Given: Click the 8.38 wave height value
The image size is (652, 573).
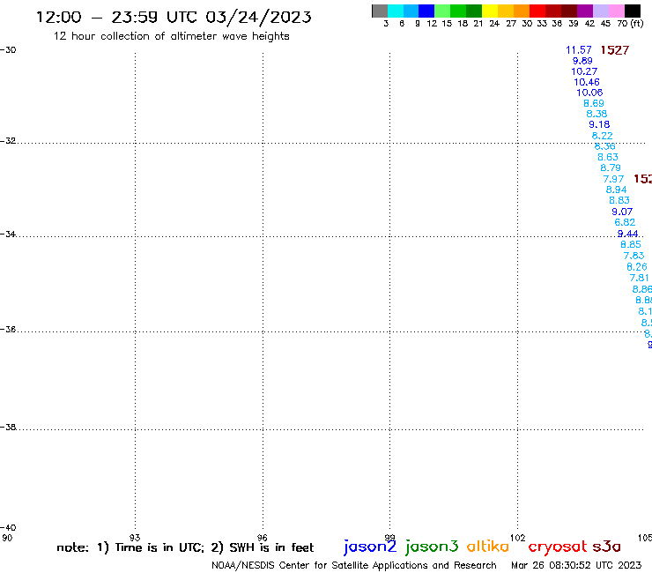Looking at the screenshot, I should (x=596, y=114).
